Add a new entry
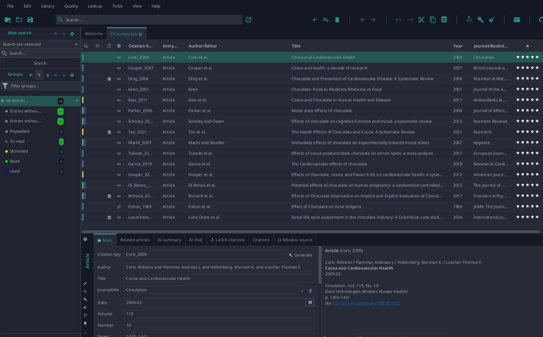Screen dimensions: 543x337 click(314, 20)
